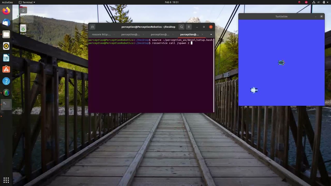Select the second terminal tab labeled perception@
The image size is (331, 186).
[x=130, y=34]
